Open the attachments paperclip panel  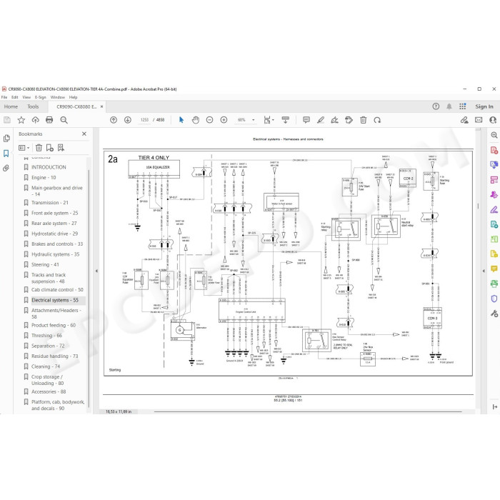[x=6, y=168]
